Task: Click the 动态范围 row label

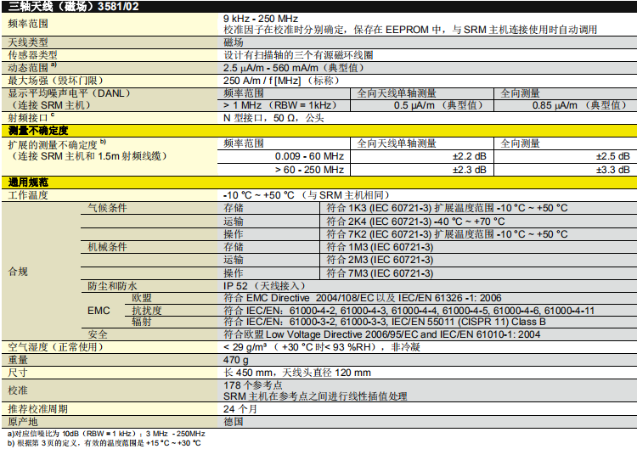Action: [31, 66]
